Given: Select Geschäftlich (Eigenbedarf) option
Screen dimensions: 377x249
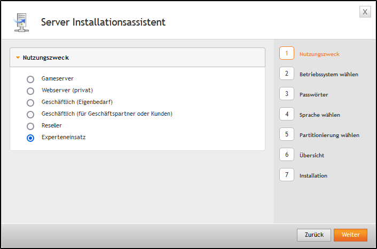Looking at the screenshot, I should 30,102.
